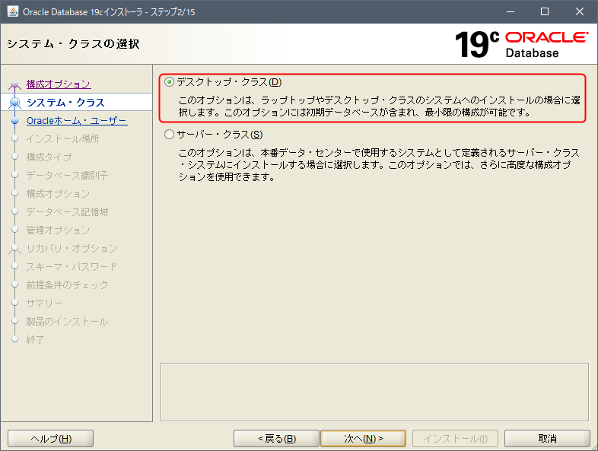Click the 管理オプション step text
This screenshot has height=451, width=598.
click(x=58, y=230)
